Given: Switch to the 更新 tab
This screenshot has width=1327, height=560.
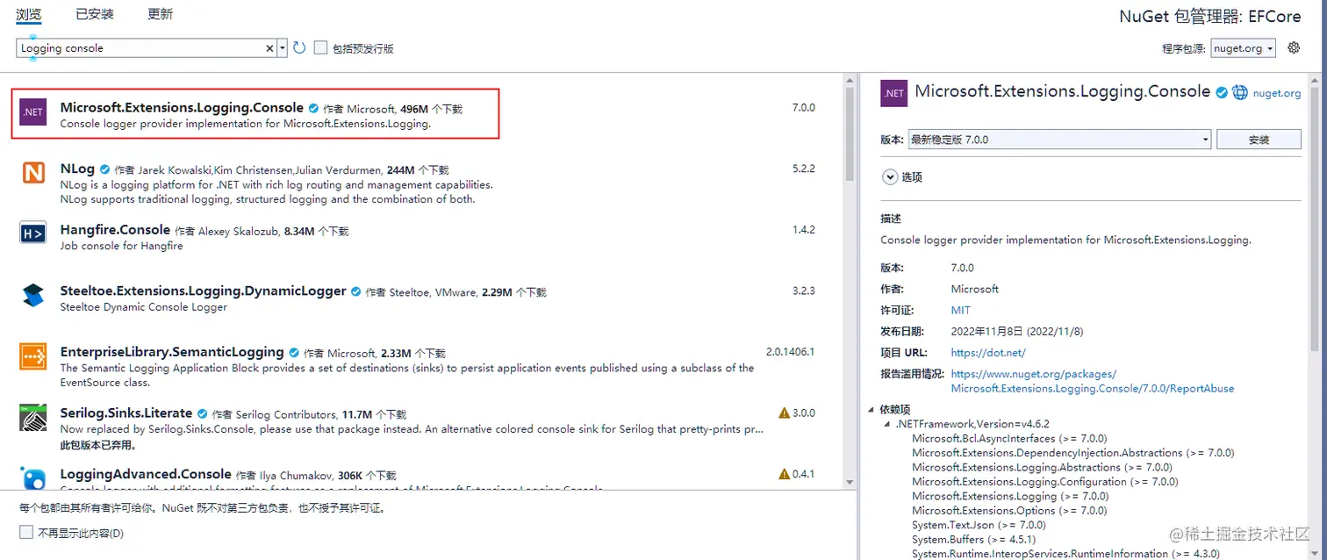Looking at the screenshot, I should 160,14.
